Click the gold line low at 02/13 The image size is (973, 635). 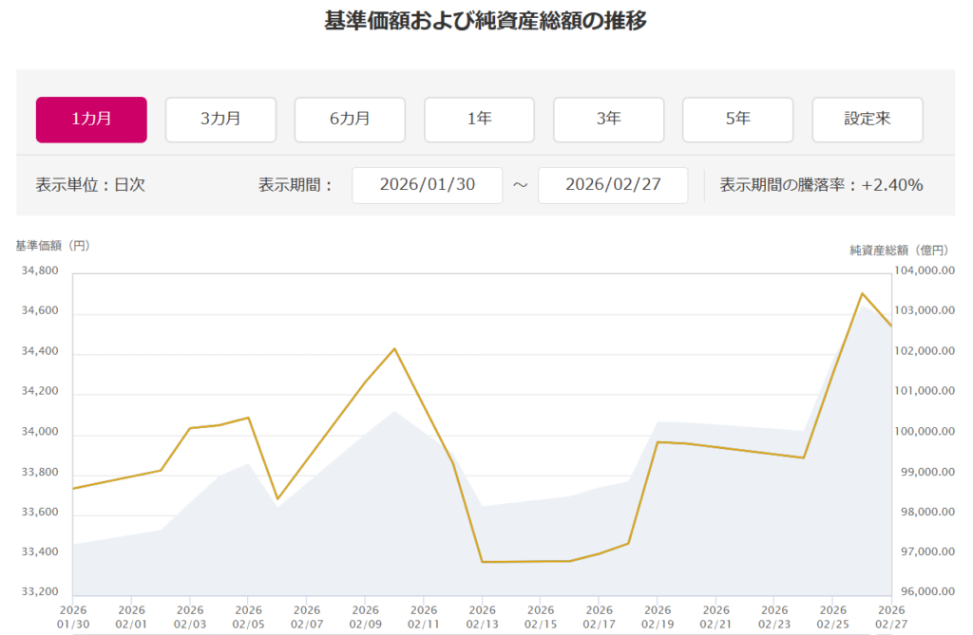point(483,562)
